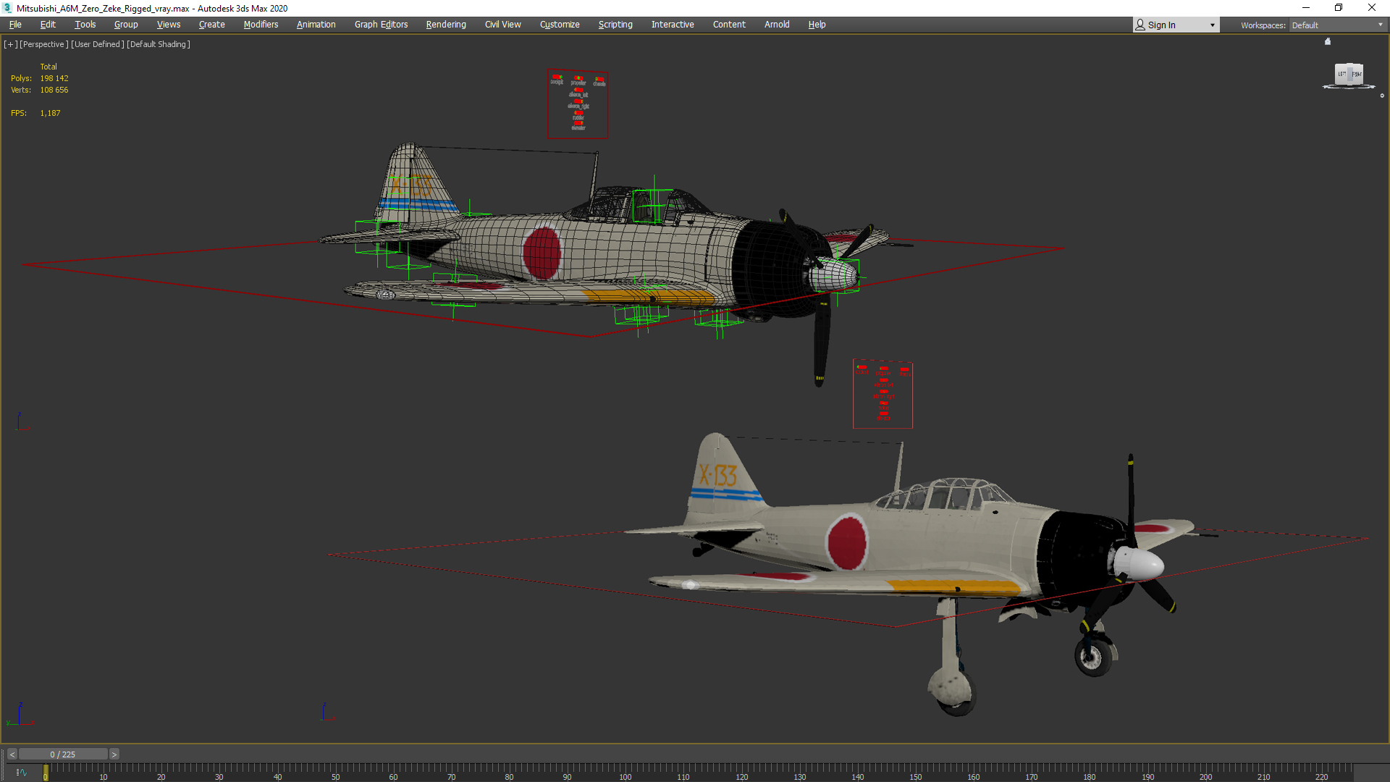Open the [+] viewport general menu
Image resolution: width=1390 pixels, height=782 pixels.
[x=10, y=44]
